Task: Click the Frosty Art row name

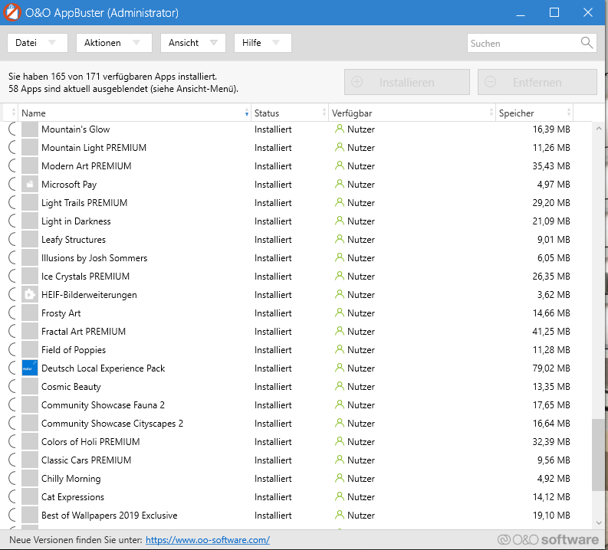Action: [x=61, y=313]
